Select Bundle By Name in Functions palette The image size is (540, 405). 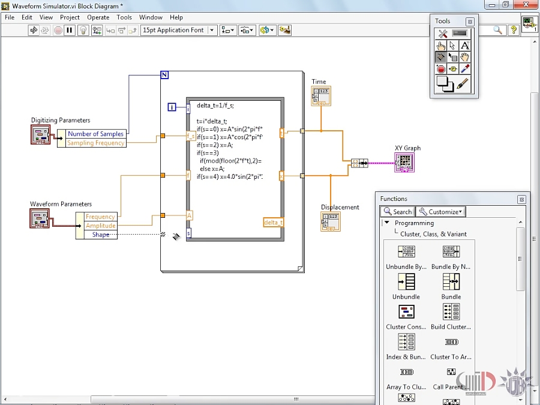451,252
